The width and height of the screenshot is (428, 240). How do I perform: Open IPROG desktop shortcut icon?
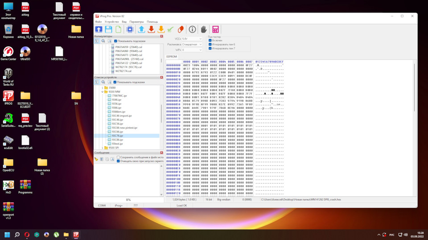click(x=8, y=98)
